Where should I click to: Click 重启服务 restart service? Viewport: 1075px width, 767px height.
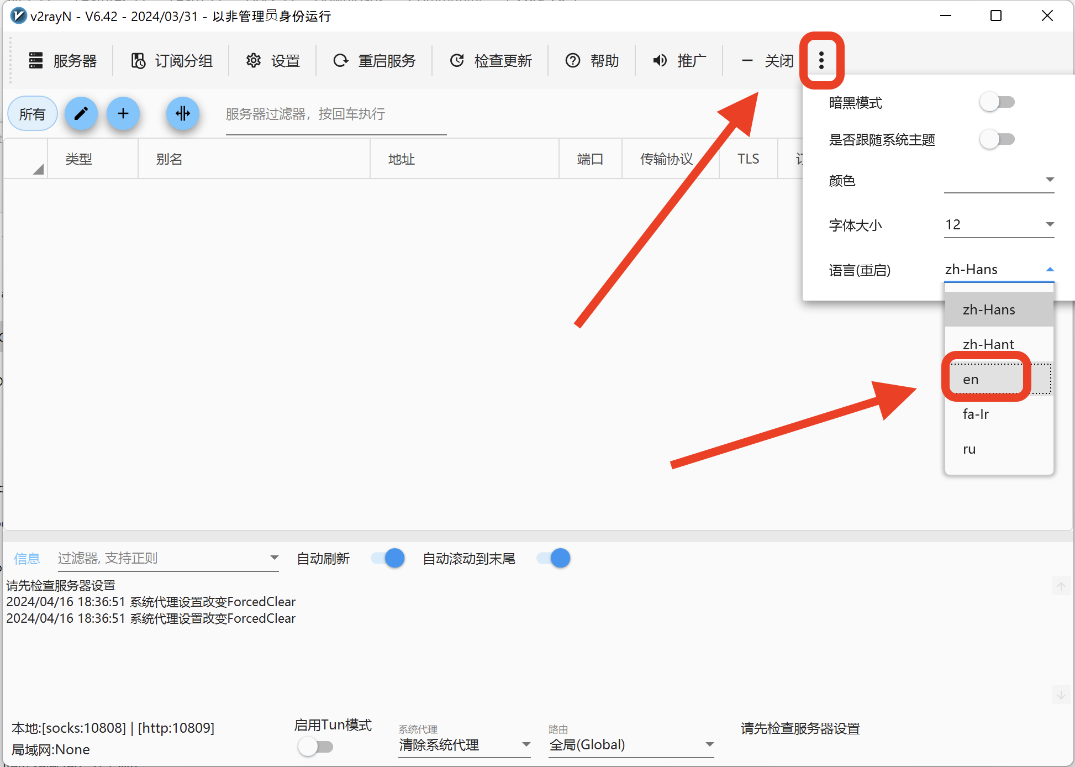(374, 61)
